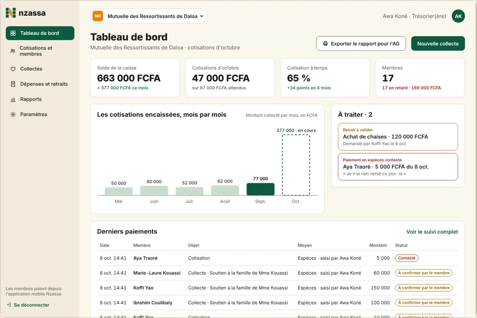This screenshot has height=318, width=477.
Task: Click the Août bar in chart
Action: point(225,190)
